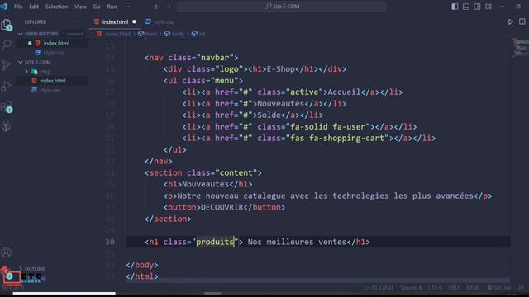Screen dimensions: 529x297
Task: Open the Extensions view
Action: 6,106
